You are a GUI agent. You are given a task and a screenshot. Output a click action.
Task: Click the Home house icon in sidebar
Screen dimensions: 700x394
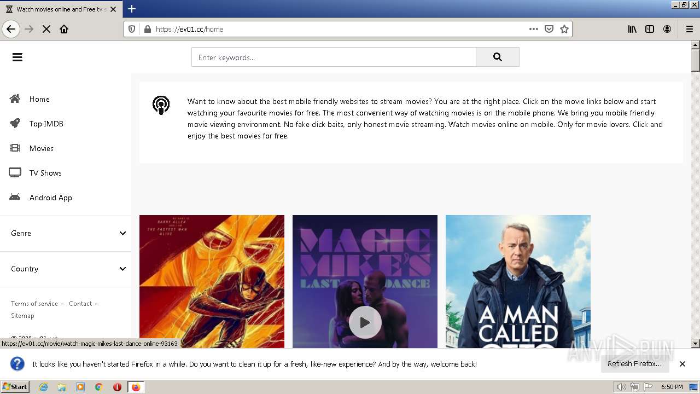(x=15, y=99)
